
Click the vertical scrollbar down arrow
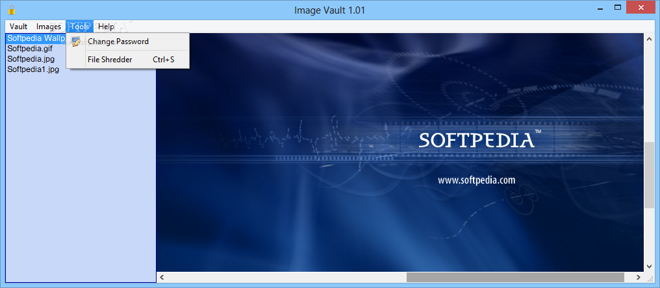click(x=650, y=267)
